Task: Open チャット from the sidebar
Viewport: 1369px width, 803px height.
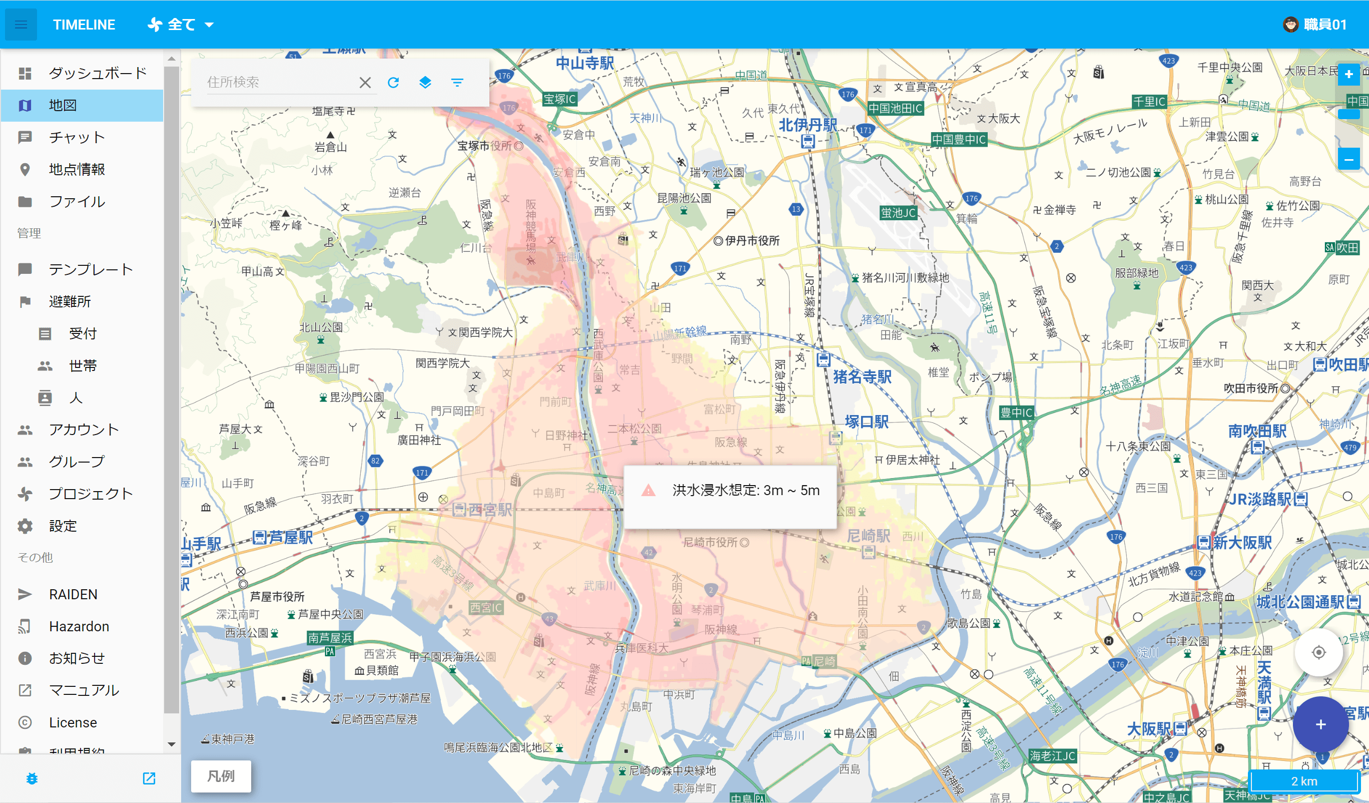Action: point(82,137)
